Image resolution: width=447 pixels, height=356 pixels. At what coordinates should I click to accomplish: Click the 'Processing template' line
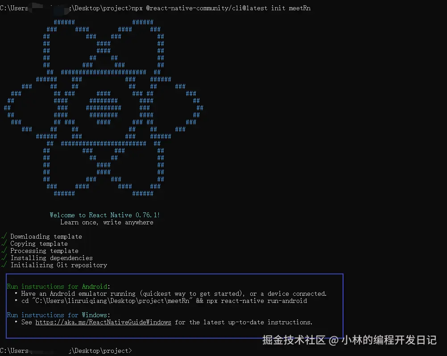[44, 251]
